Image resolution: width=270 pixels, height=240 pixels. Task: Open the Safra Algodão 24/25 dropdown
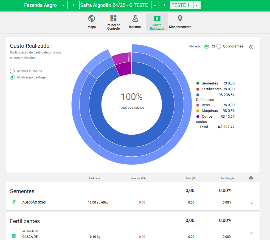(155, 5)
